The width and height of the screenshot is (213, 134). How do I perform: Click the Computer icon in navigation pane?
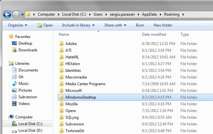[x=11, y=117]
